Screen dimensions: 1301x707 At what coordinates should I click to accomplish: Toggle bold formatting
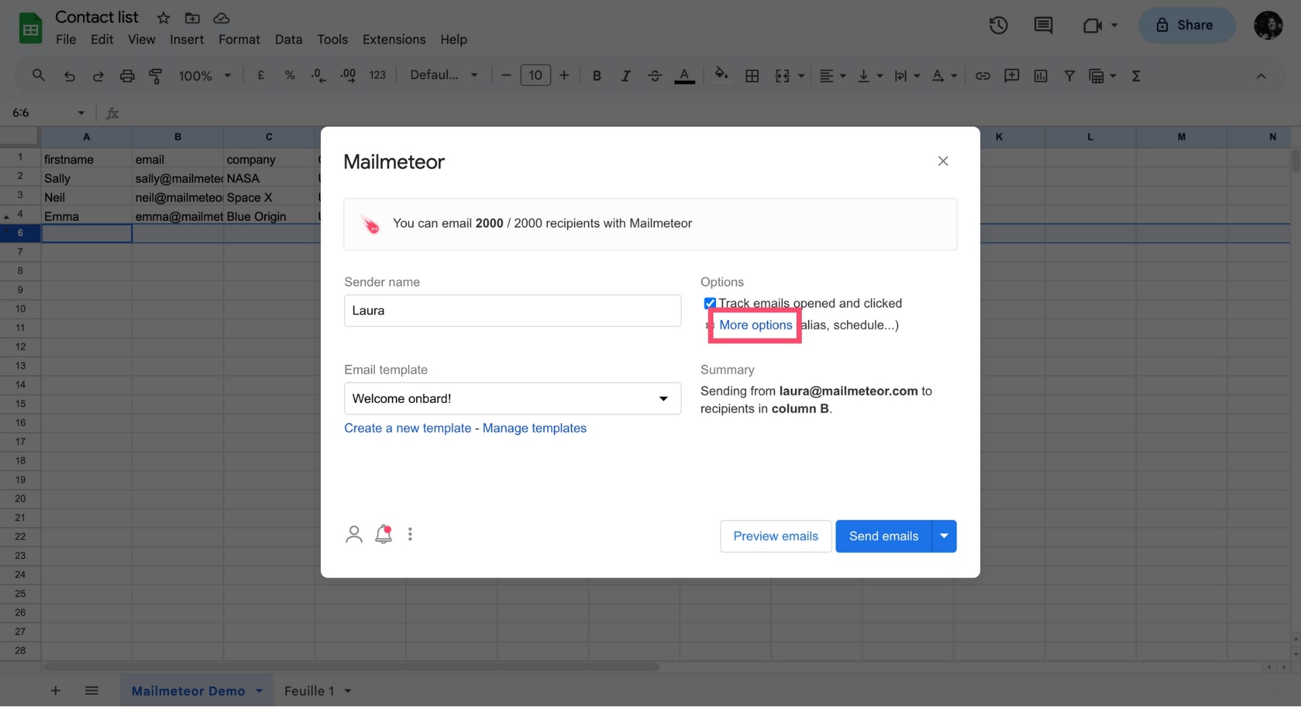pyautogui.click(x=596, y=76)
